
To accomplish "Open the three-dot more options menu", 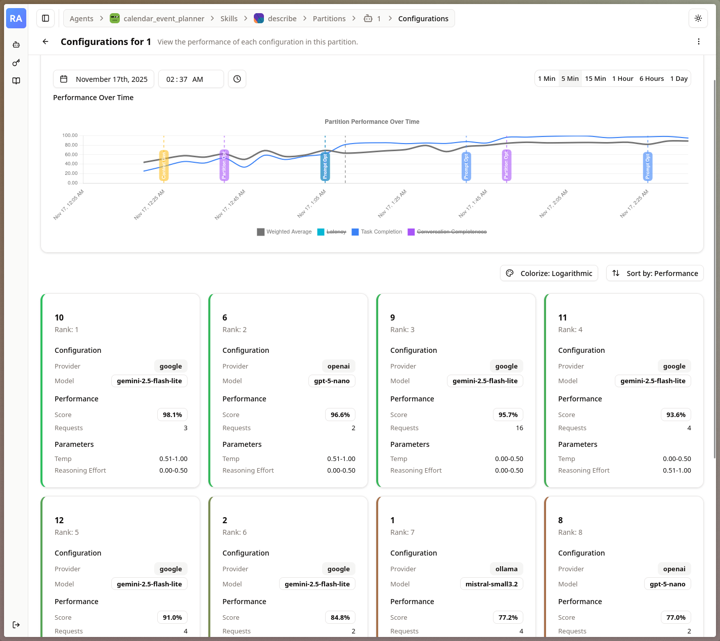I will pos(698,41).
